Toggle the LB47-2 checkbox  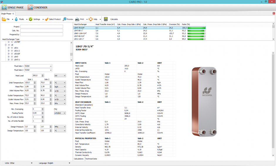pos(12,60)
